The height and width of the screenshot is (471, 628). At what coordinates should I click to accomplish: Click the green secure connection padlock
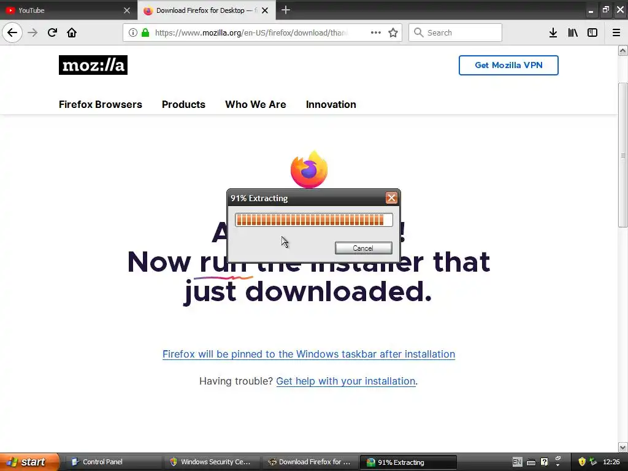pos(145,33)
